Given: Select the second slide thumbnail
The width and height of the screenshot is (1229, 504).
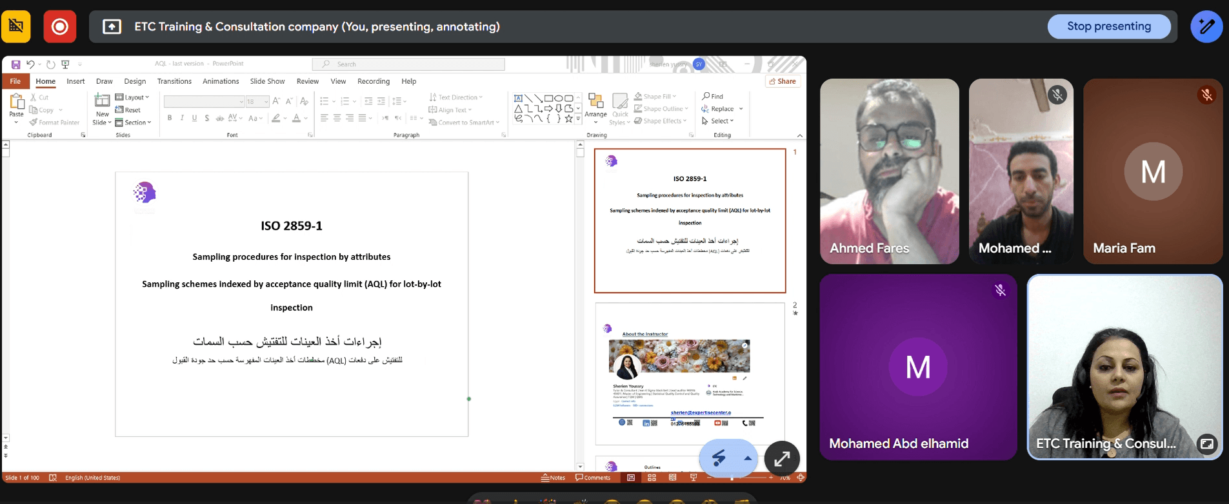Looking at the screenshot, I should (x=689, y=374).
